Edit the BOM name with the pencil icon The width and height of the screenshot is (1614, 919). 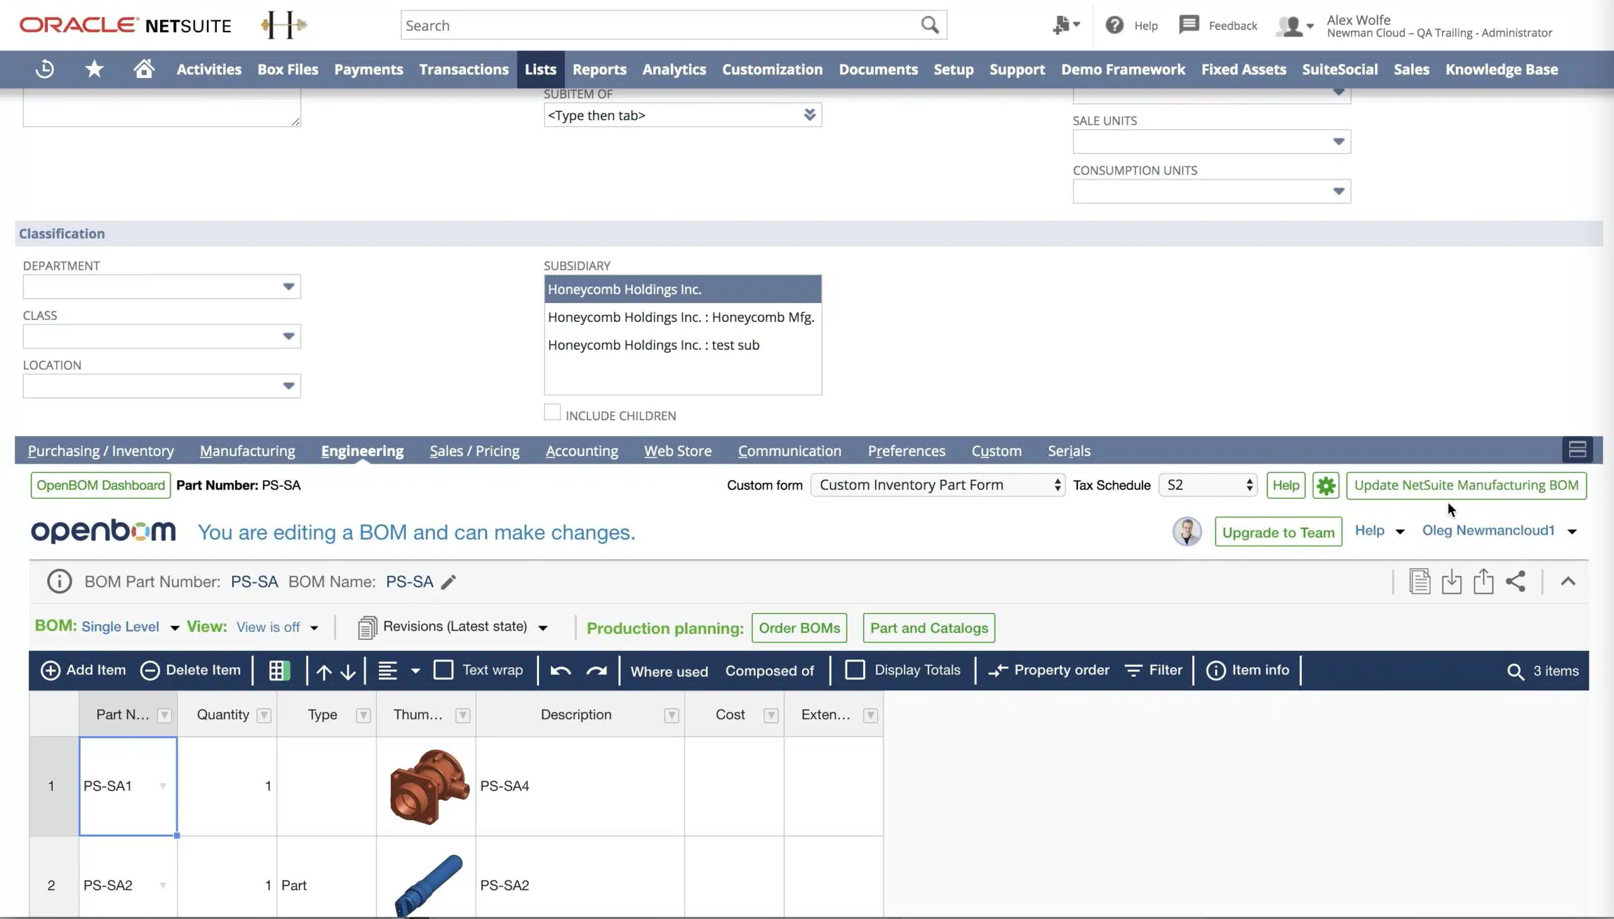pyautogui.click(x=448, y=582)
